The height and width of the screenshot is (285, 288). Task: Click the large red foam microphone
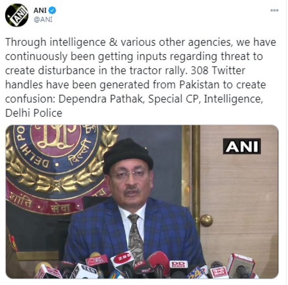click(x=159, y=262)
